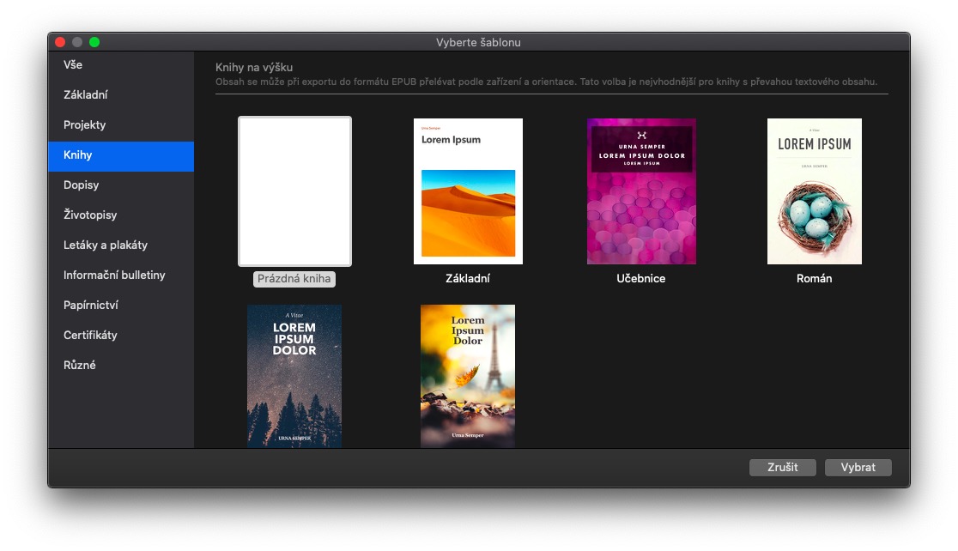Click the Knihy na výšku section heading
Screen dimensions: 958x551
pyautogui.click(x=254, y=67)
